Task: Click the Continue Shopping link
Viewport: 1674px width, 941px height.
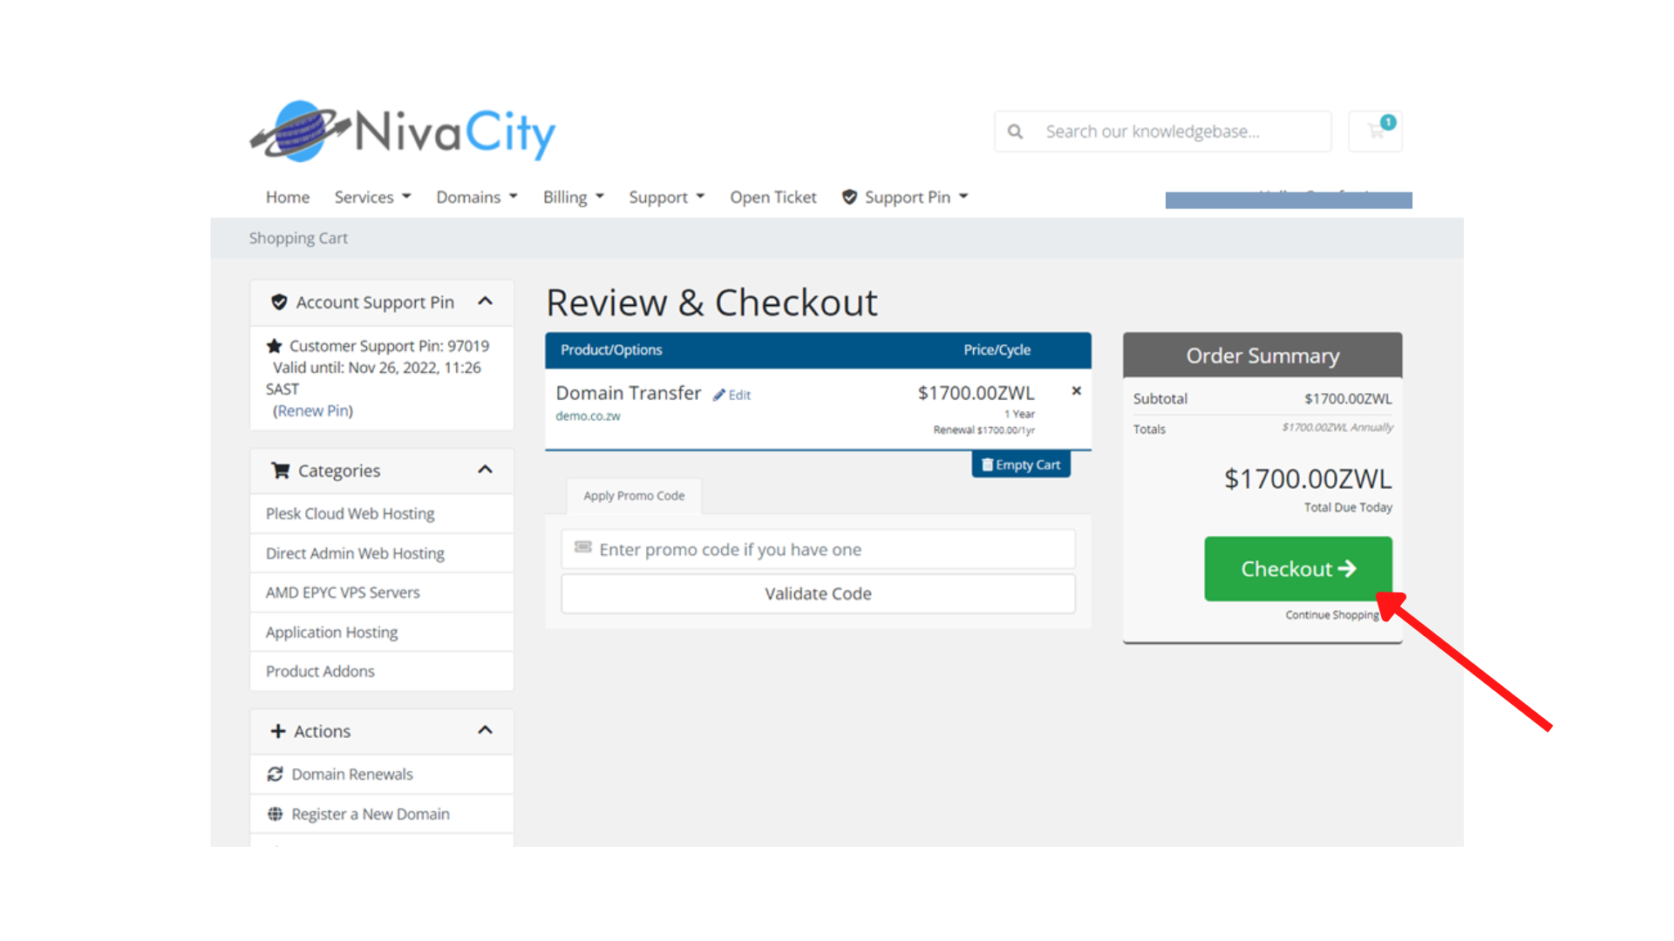Action: point(1332,615)
